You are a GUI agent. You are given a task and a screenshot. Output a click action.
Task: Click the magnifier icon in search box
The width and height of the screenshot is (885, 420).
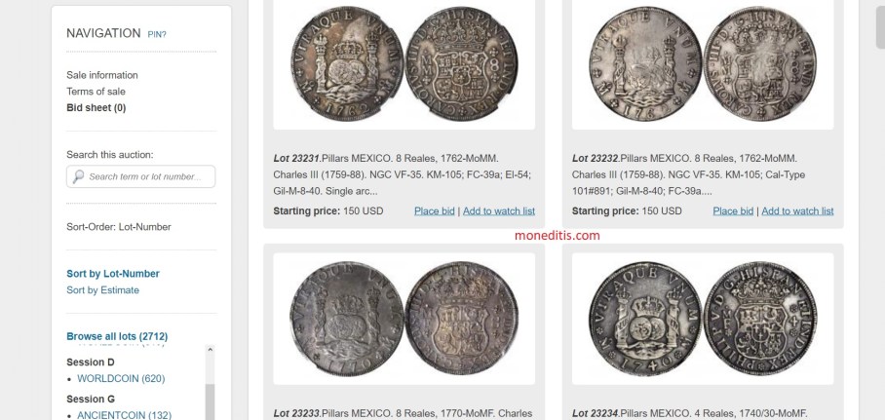tap(78, 176)
